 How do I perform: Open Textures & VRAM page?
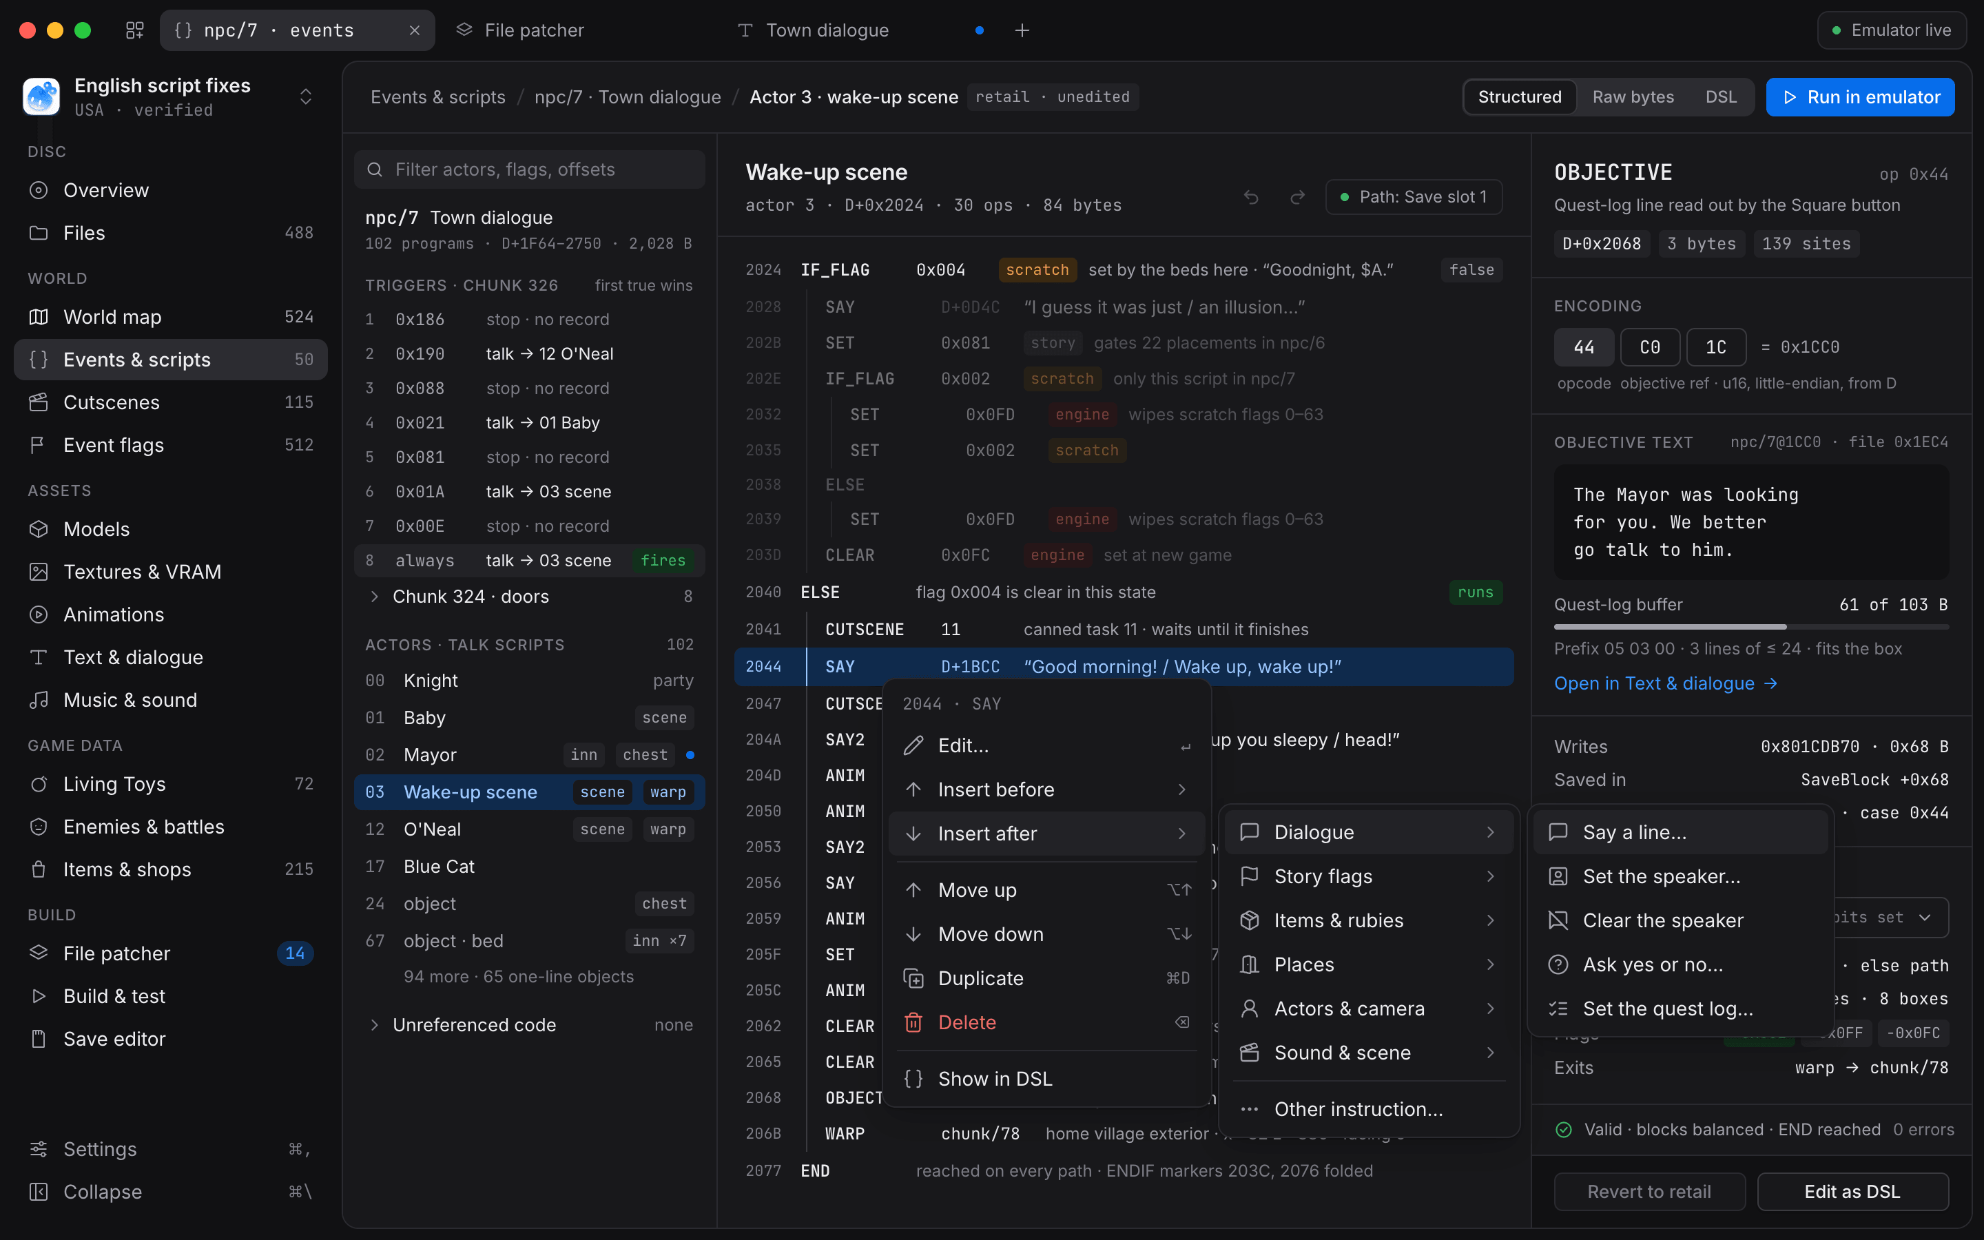[171, 572]
